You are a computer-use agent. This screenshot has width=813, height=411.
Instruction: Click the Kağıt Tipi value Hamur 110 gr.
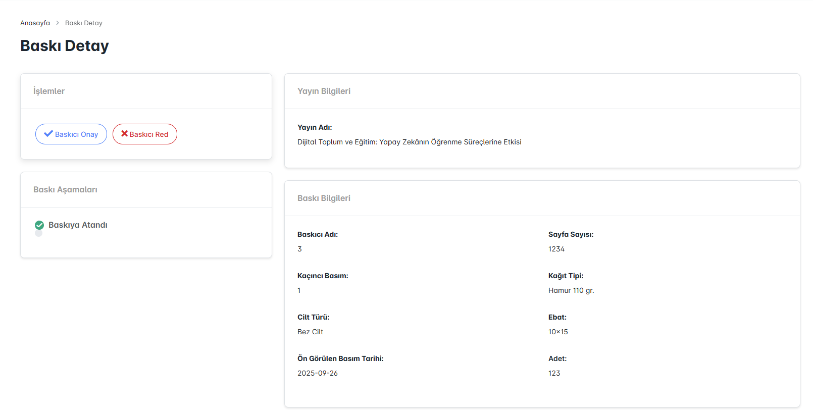click(x=571, y=290)
